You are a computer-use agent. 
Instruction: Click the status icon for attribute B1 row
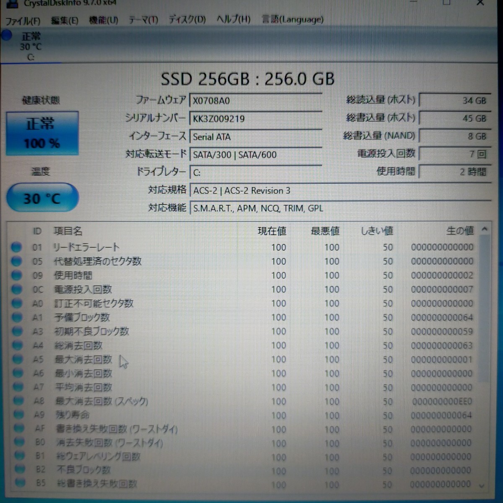20,456
